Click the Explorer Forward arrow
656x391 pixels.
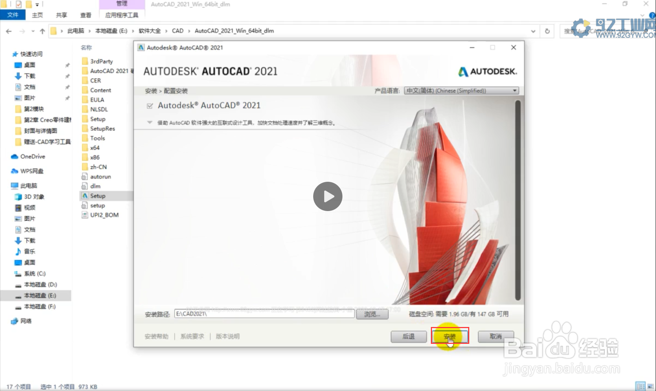coord(22,31)
